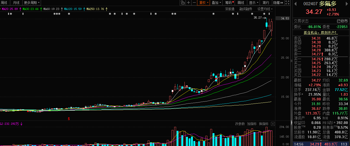
Task: Click the side panel collapse handle
Action: click(x=291, y=122)
